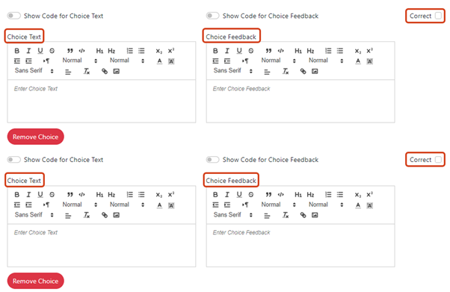Open second Normal dropdown in top Choice Feedback editor
Screen dimensions: 450x292
point(326,60)
